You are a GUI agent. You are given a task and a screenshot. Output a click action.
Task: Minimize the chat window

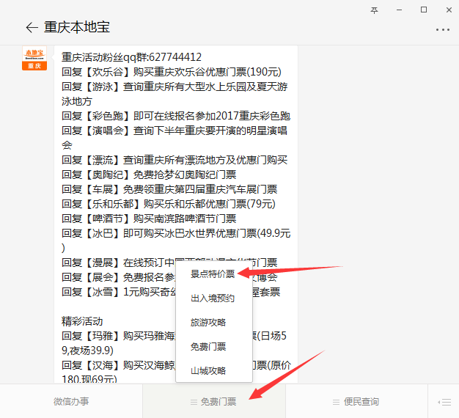[x=399, y=10]
